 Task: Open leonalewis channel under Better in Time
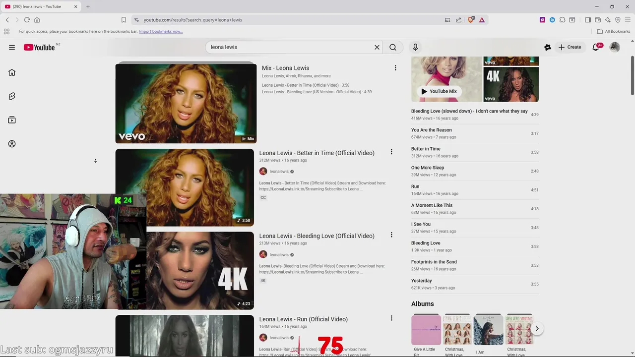click(279, 172)
